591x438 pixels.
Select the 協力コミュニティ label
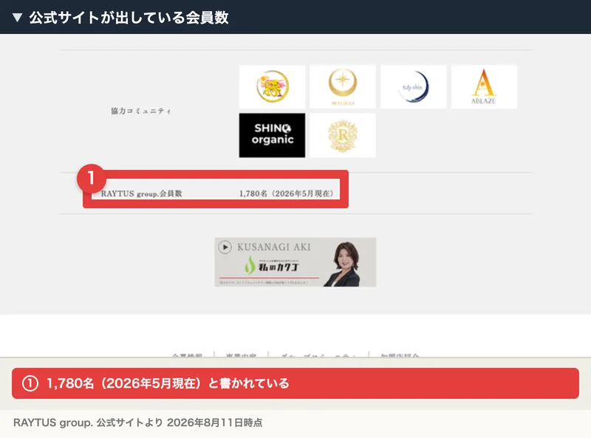(x=141, y=111)
